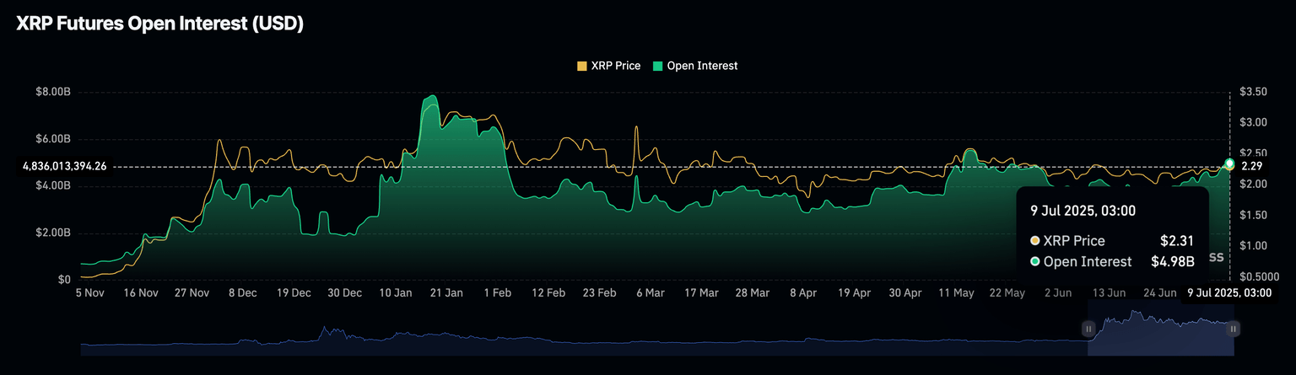Click the tooltip XRP Price value $2.31
Image resolution: width=1296 pixels, height=375 pixels.
click(x=1177, y=241)
